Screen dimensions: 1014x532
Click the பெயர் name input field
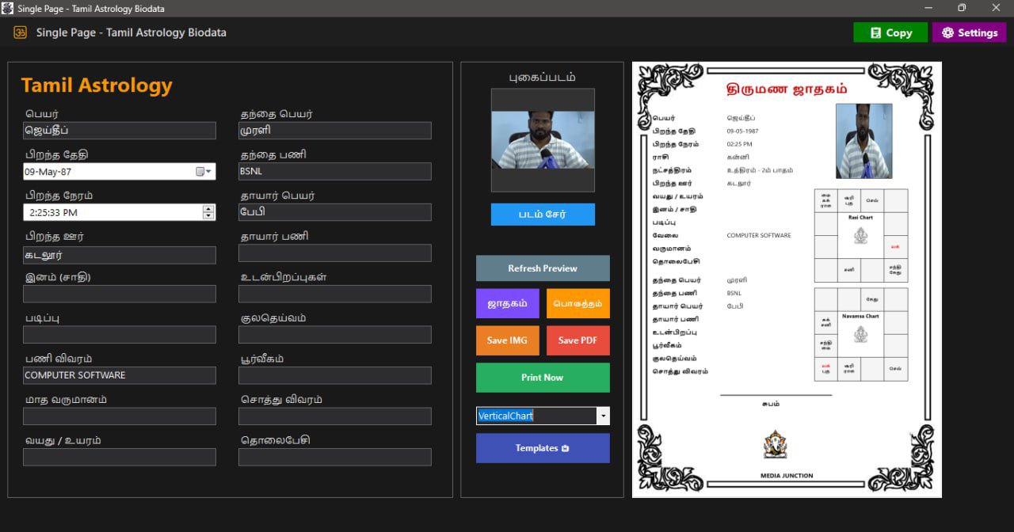(120, 131)
